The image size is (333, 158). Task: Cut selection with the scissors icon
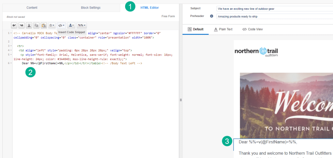click(29, 25)
